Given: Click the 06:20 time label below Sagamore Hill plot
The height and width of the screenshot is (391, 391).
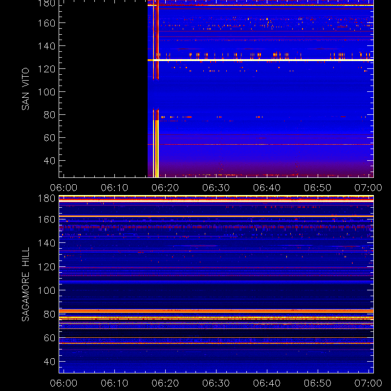Looking at the screenshot, I should pos(165,383).
